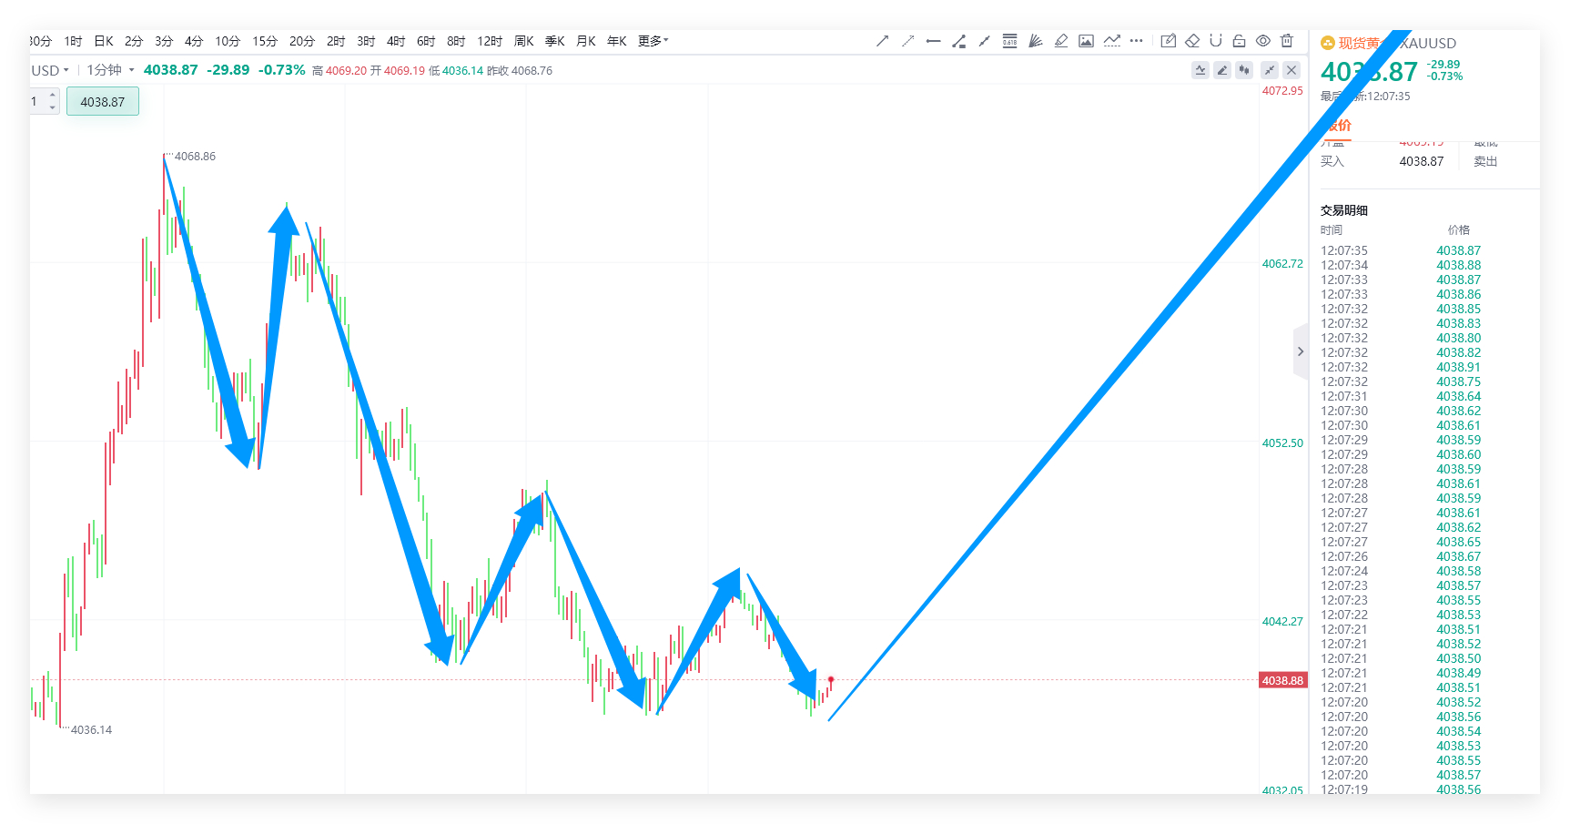
Task: Open more drawing tools ellipsis
Action: tap(1136, 41)
